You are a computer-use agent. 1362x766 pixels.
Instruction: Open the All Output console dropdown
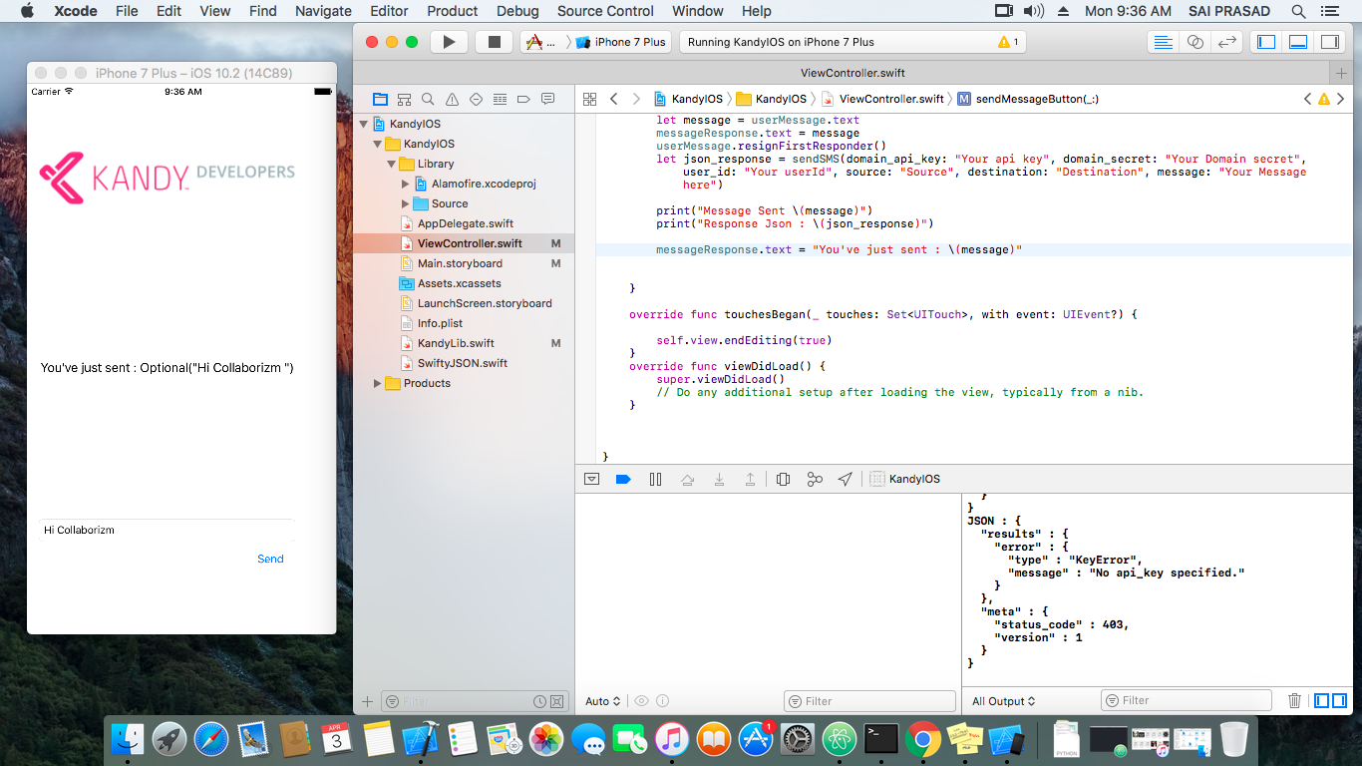pyautogui.click(x=1004, y=701)
